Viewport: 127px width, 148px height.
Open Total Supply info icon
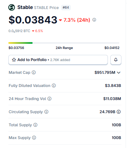35,125
